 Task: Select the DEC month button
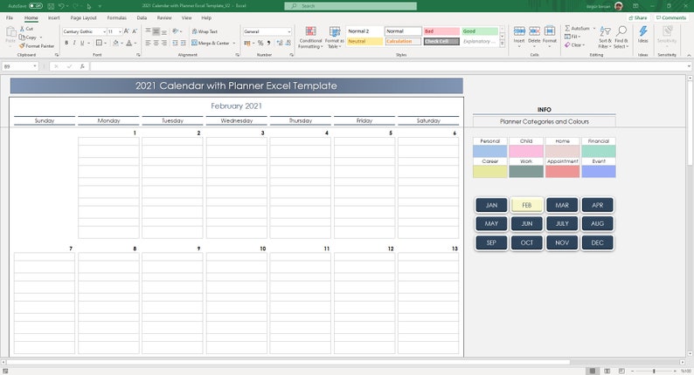pos(598,242)
